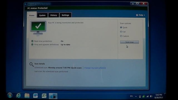The width and height of the screenshot is (178, 100).
Task: Switch to the Home tab
Action: (32, 15)
